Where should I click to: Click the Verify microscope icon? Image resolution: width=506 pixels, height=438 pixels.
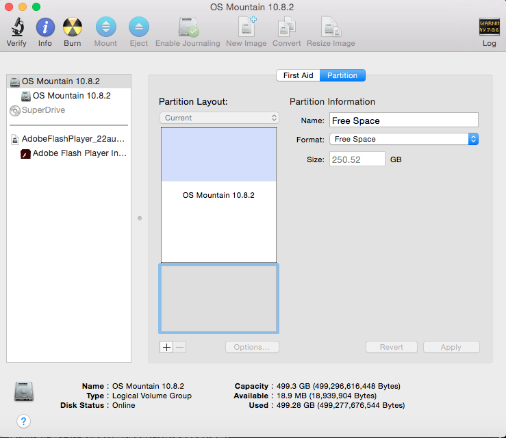click(x=17, y=27)
